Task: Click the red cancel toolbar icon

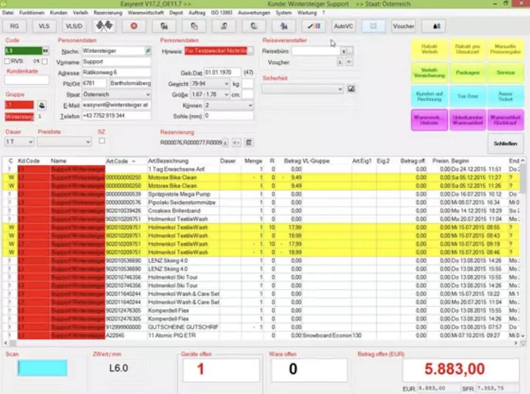Action: pos(134,25)
